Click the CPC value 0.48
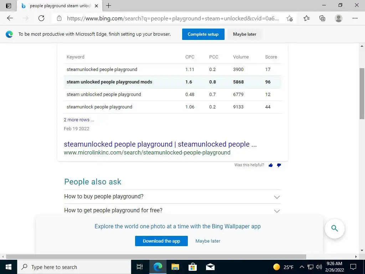Image resolution: width=365 pixels, height=274 pixels. pos(190,94)
